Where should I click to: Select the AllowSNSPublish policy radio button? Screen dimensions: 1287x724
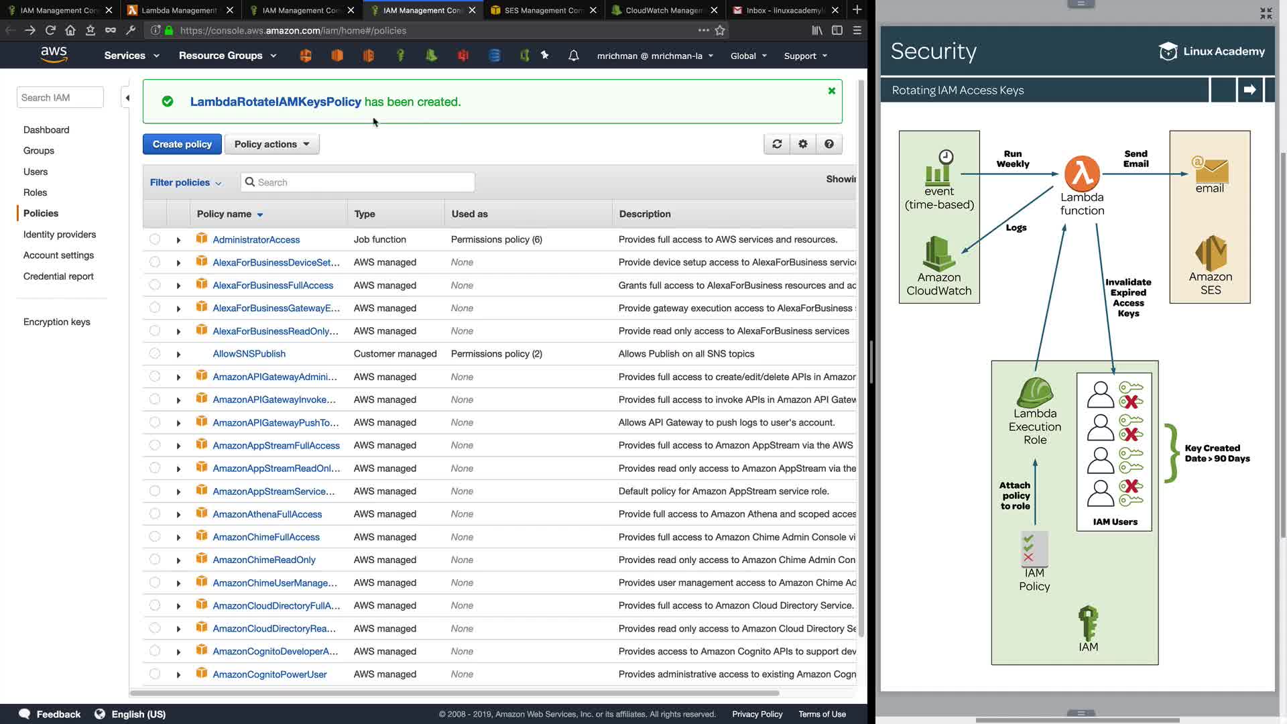[x=155, y=353]
